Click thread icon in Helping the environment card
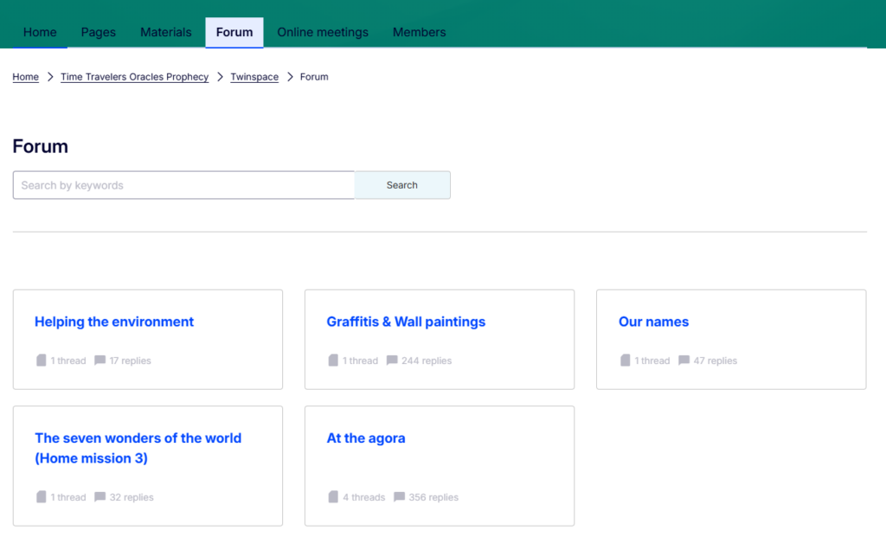This screenshot has width=886, height=543. tap(42, 360)
